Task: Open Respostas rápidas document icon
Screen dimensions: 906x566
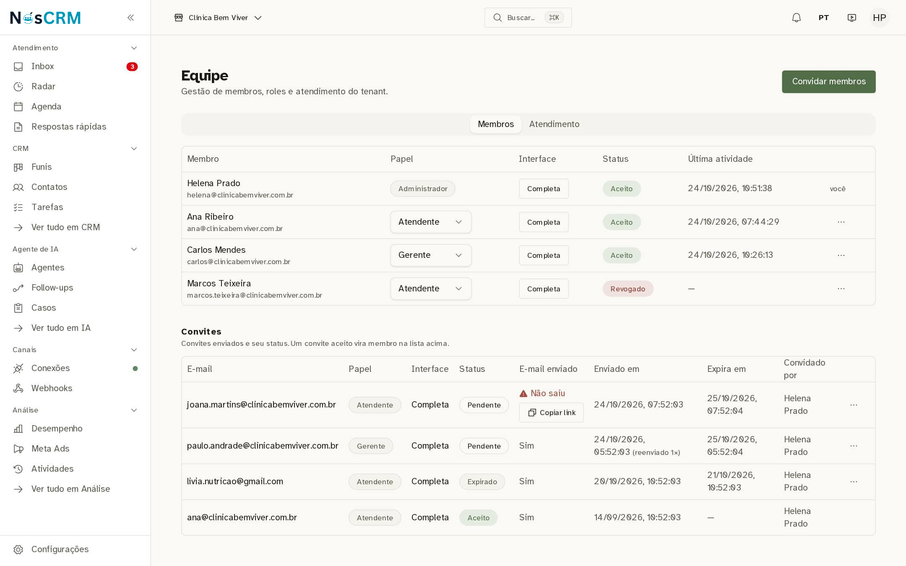Action: [x=18, y=127]
